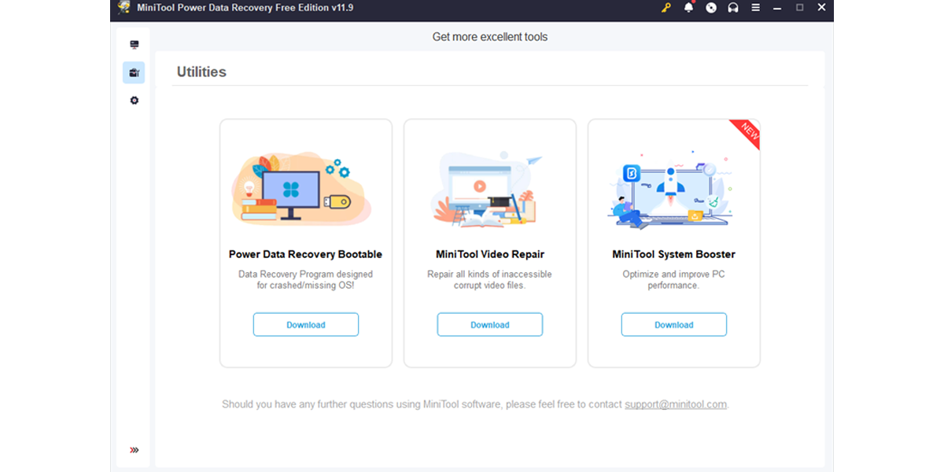Contact support using the headset icon
The height and width of the screenshot is (472, 944).
click(732, 8)
